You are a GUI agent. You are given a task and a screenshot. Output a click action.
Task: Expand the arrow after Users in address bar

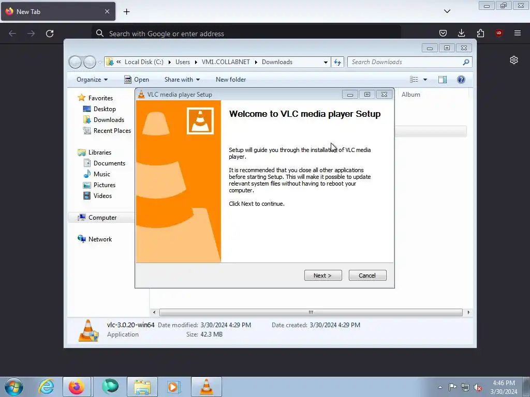pos(196,62)
